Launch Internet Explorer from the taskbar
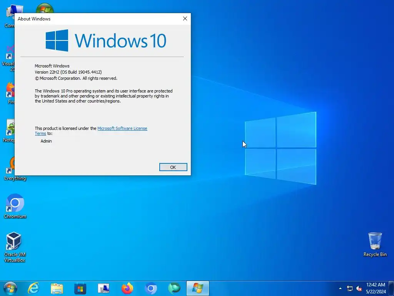Image resolution: width=394 pixels, height=296 pixels. click(33, 288)
